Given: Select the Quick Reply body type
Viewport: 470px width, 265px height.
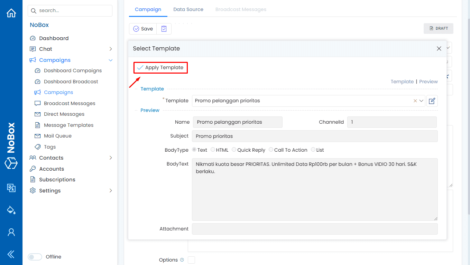Looking at the screenshot, I should click(x=234, y=150).
